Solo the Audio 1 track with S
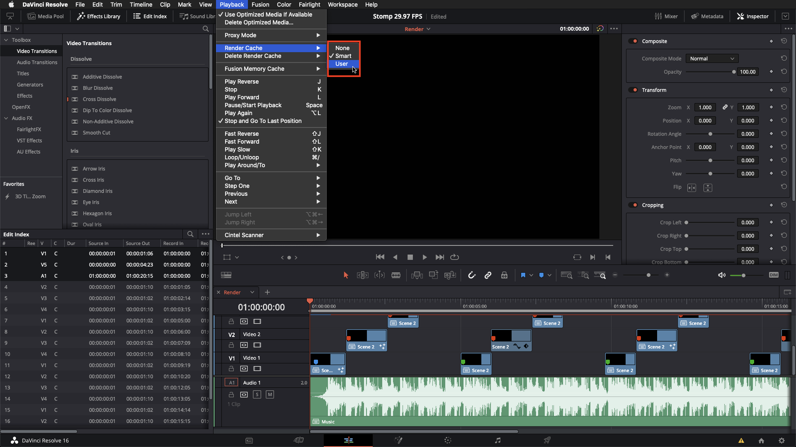Viewport: 796px width, 447px height. pos(257,394)
